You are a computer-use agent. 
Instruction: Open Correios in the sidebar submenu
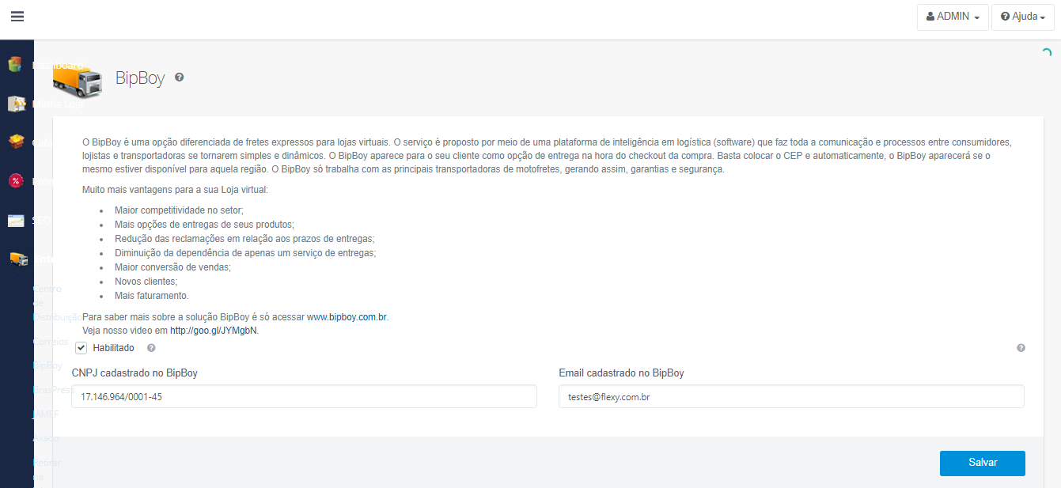coord(51,342)
